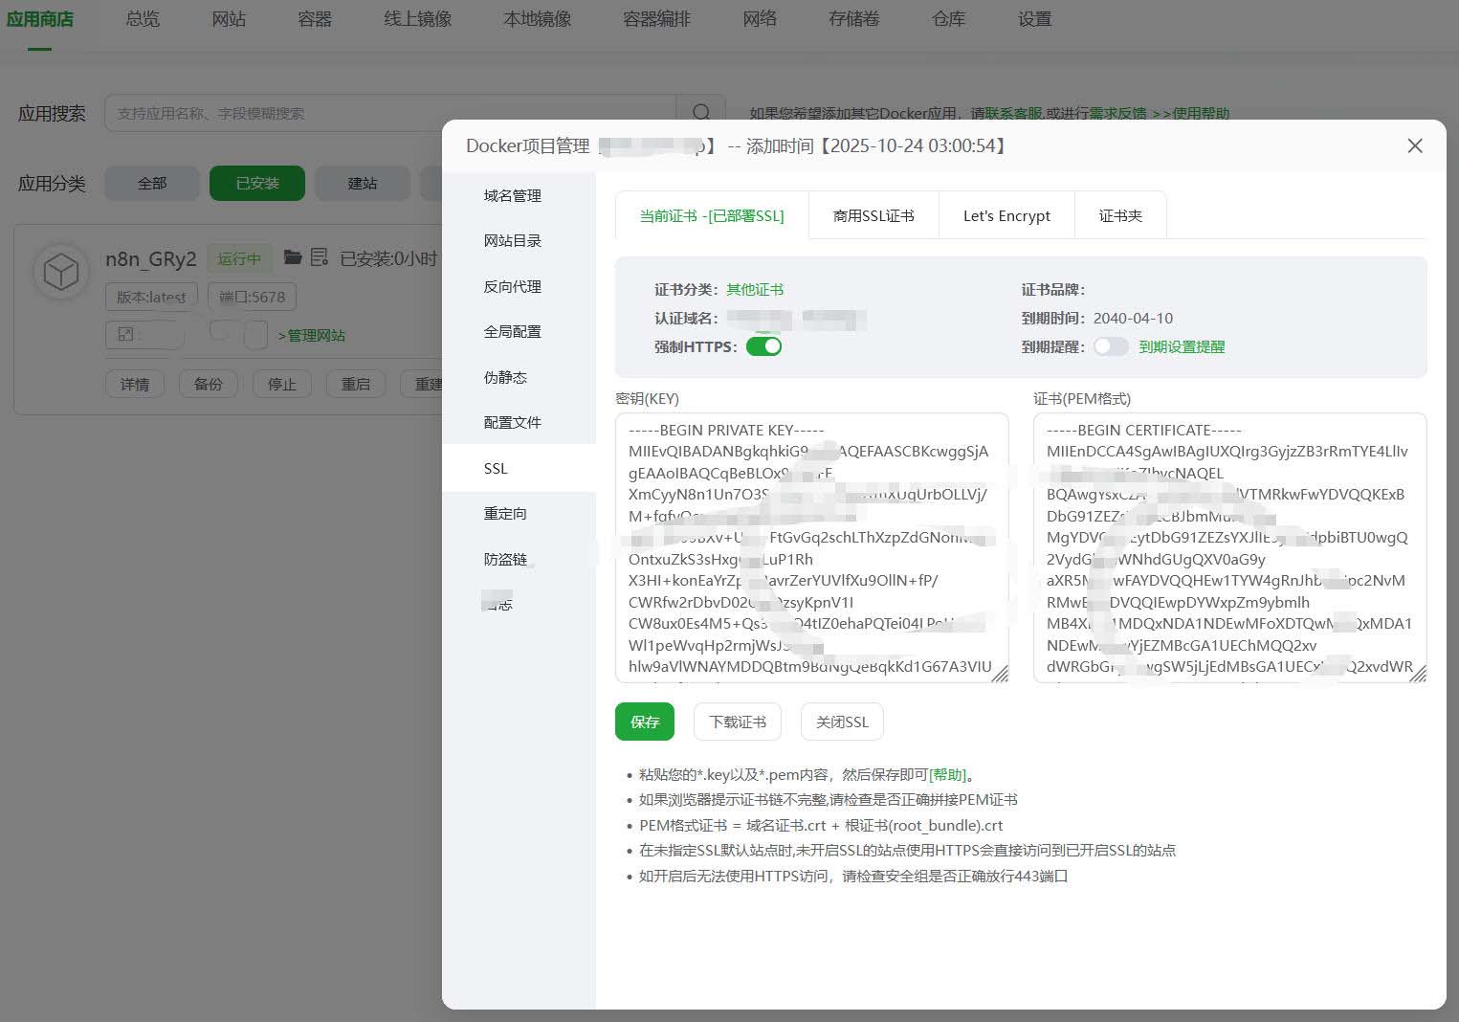This screenshot has width=1459, height=1022.
Task: Toggle the 强制HTTPS switch off
Action: coord(763,346)
